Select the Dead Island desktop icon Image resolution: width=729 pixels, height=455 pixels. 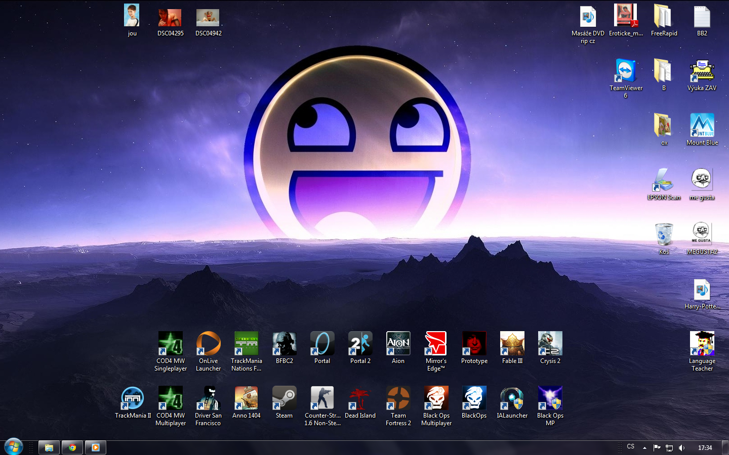tap(360, 402)
